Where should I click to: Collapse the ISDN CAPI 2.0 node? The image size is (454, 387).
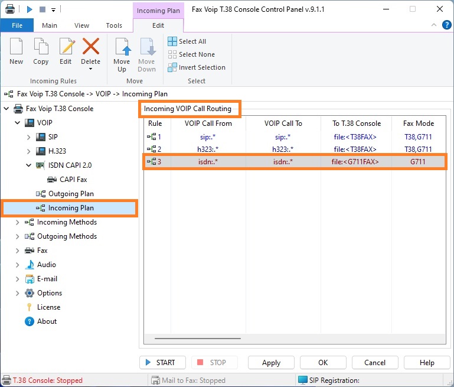pos(29,165)
